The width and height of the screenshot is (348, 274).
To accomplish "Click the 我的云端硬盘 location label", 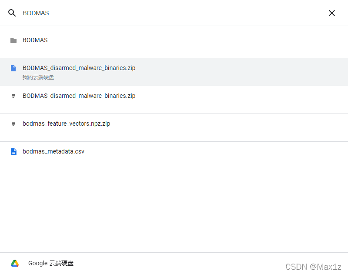I will [38, 77].
